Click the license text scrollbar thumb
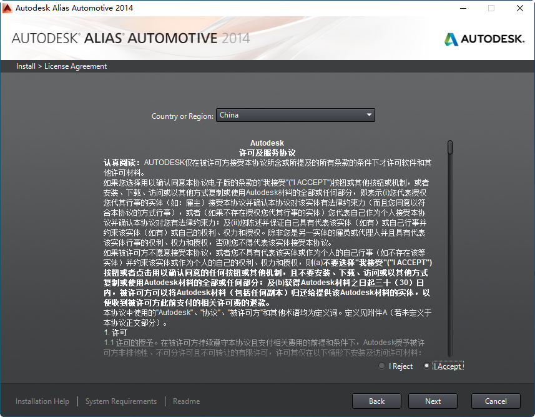 (450, 148)
